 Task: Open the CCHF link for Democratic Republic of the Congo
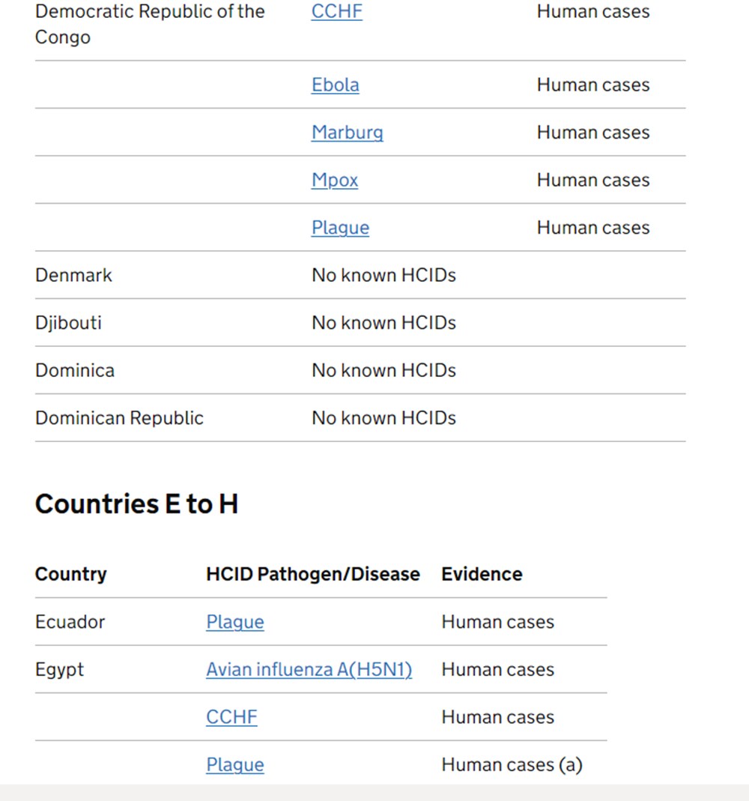point(336,12)
